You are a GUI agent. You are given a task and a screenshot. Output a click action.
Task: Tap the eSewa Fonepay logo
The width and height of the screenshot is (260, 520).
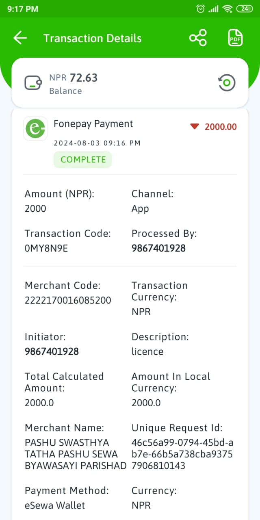35,129
